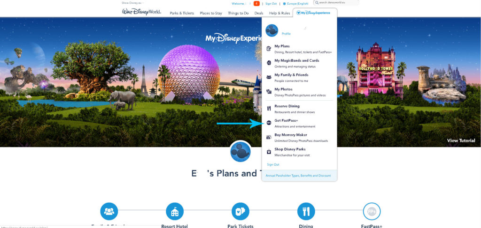Open the Europe (English) language selector
The height and width of the screenshot is (228, 481).
click(x=297, y=4)
